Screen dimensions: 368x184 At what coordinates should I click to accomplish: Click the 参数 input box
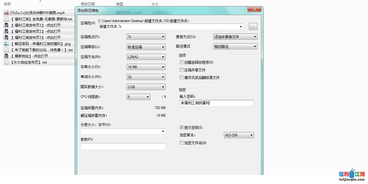click(123, 146)
